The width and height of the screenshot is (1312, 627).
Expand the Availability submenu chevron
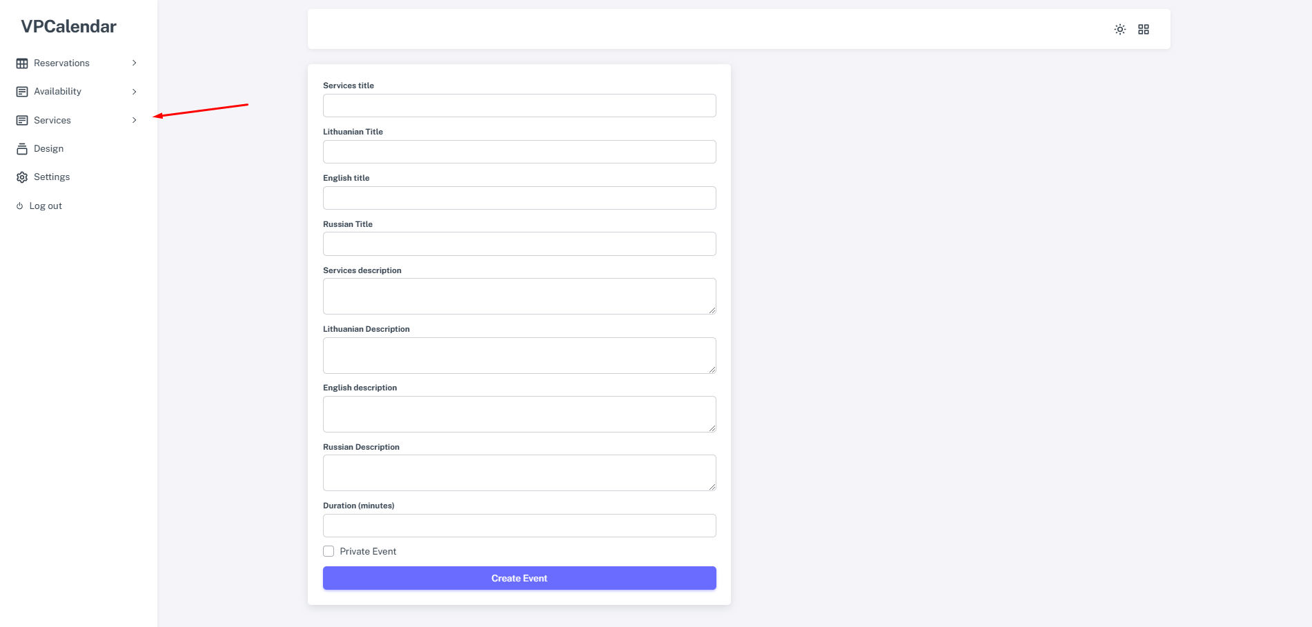tap(134, 92)
